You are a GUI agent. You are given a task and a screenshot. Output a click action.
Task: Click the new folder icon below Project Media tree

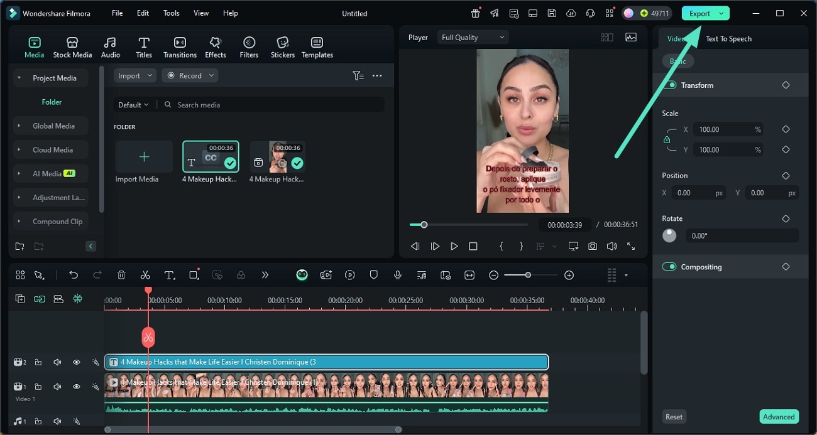click(20, 246)
